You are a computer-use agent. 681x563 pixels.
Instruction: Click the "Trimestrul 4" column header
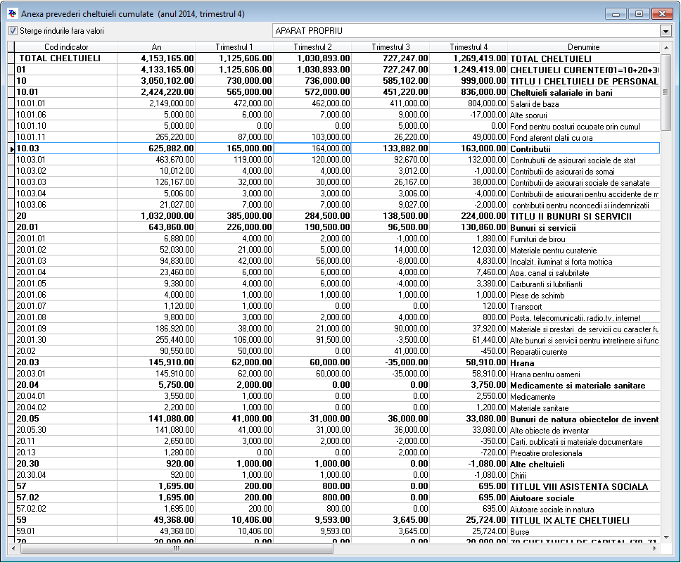tap(469, 47)
